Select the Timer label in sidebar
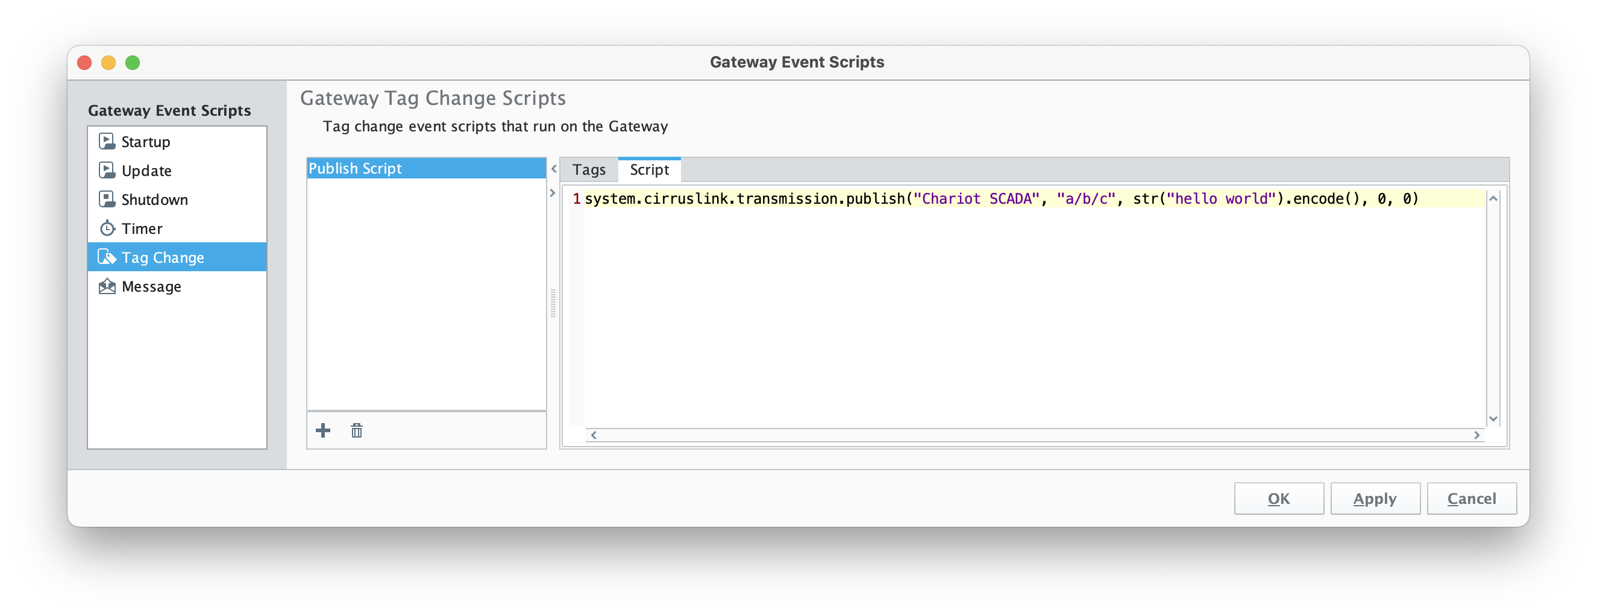The image size is (1597, 616). point(142,228)
